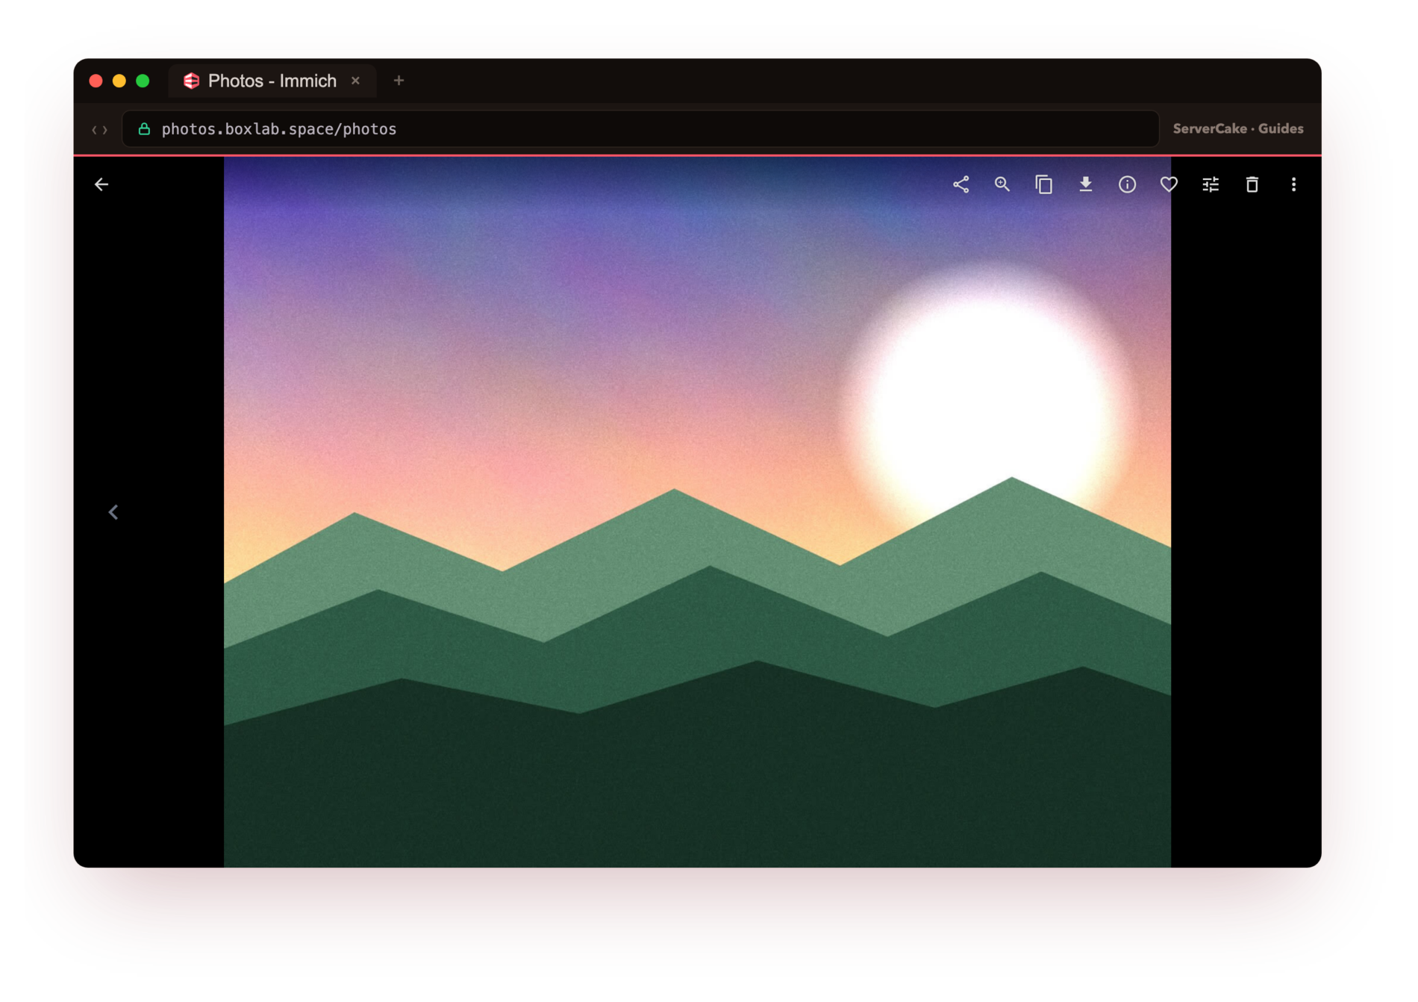
Task: Show previous photo with left chevron
Action: [x=113, y=512]
